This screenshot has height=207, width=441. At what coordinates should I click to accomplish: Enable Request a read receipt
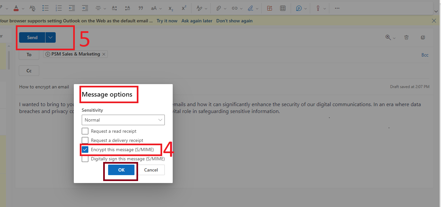(x=85, y=131)
